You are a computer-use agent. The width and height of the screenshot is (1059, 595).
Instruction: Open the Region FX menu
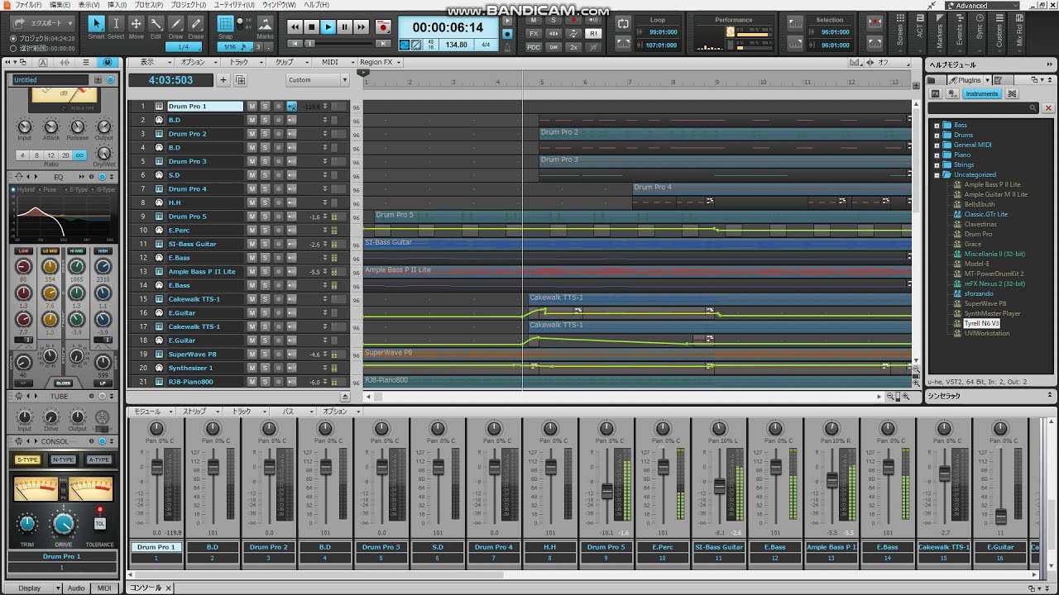point(380,62)
